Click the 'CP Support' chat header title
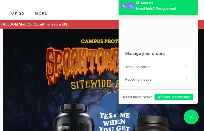Screen dimensions: 204x131 tap(144, 3)
